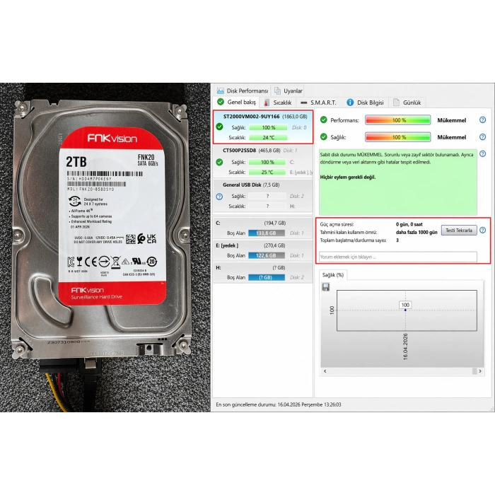Select the E: [yedek] partition row
The image size is (495, 495).
point(263,250)
